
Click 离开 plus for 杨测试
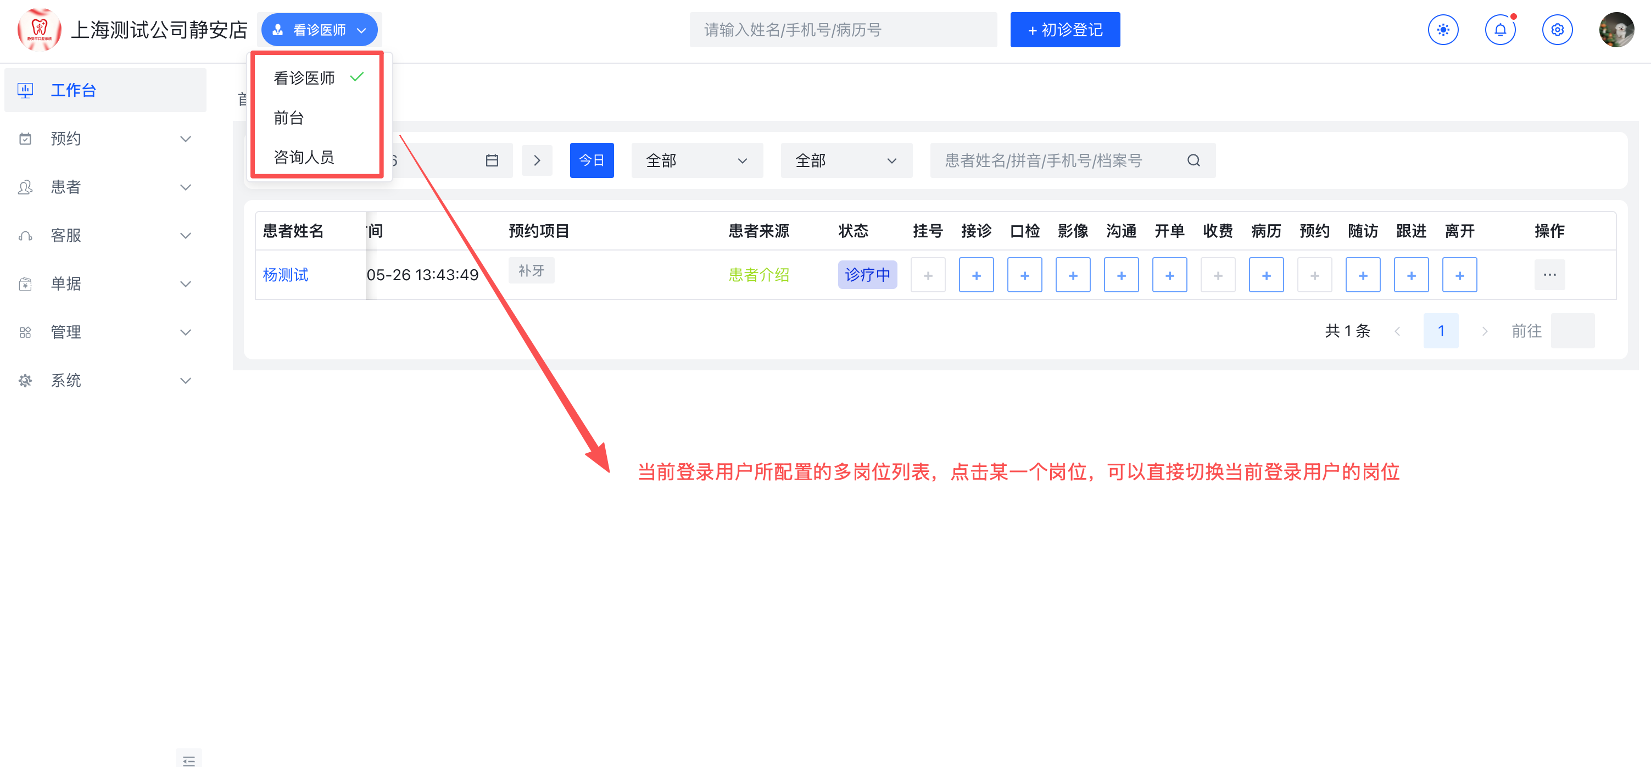tap(1459, 275)
